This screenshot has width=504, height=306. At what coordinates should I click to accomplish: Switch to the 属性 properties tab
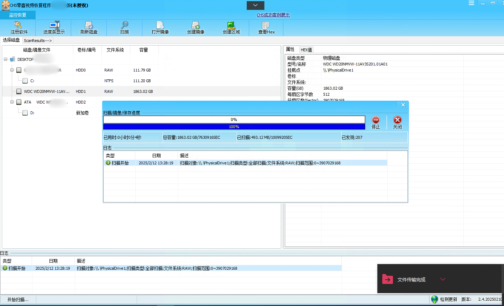pyautogui.click(x=290, y=49)
